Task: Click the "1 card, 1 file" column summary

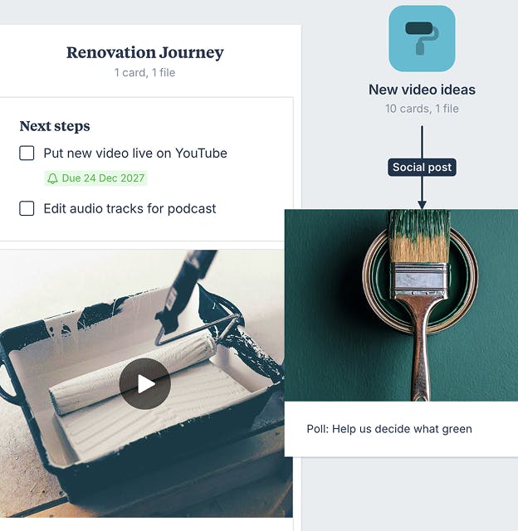Action: pyautogui.click(x=145, y=73)
